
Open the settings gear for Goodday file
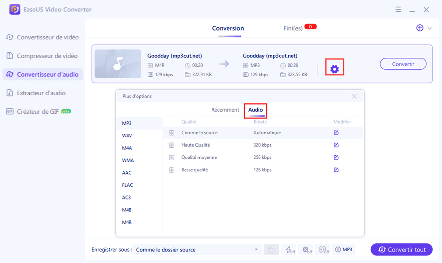click(x=335, y=69)
